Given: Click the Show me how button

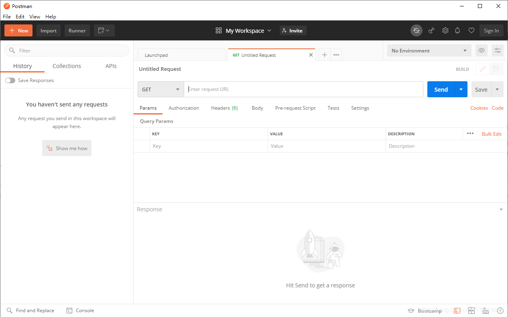Looking at the screenshot, I should point(67,148).
